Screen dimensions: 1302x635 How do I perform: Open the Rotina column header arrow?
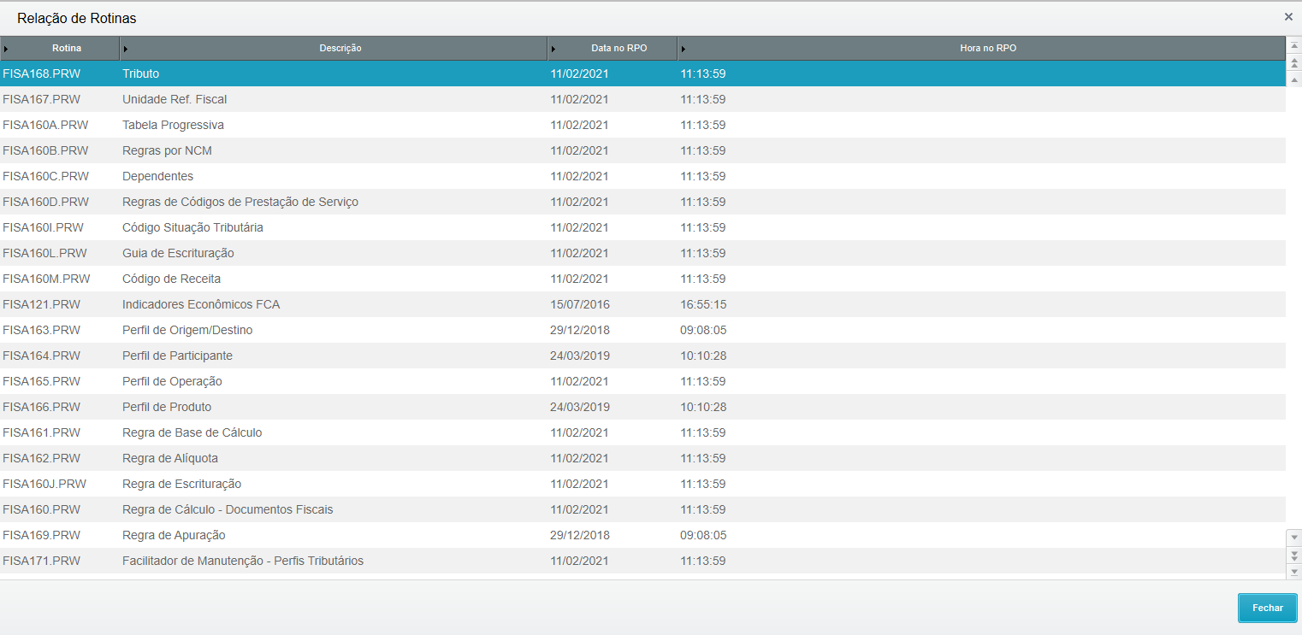click(x=7, y=49)
